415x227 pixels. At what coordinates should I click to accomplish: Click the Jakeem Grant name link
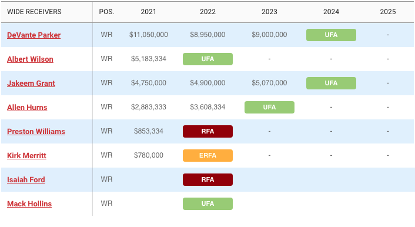[31, 83]
